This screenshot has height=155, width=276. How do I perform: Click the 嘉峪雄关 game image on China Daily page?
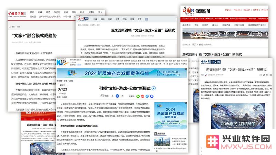point(238,116)
